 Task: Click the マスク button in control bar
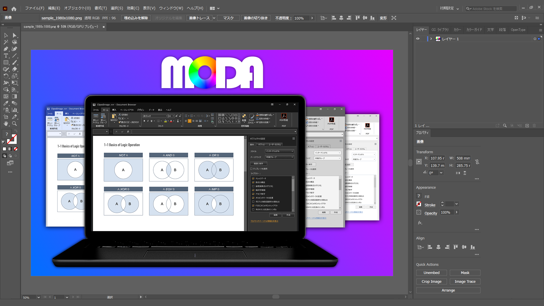pos(228,18)
